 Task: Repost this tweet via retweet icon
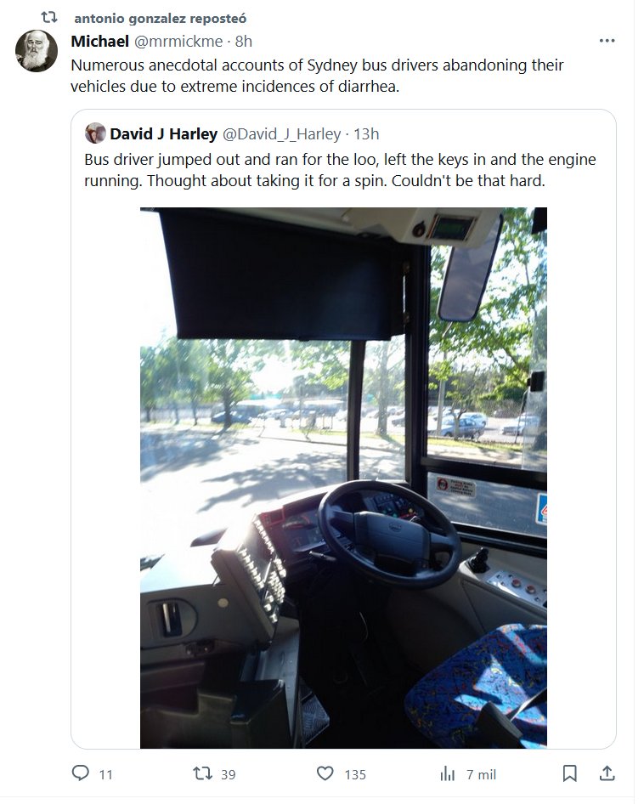(x=202, y=773)
